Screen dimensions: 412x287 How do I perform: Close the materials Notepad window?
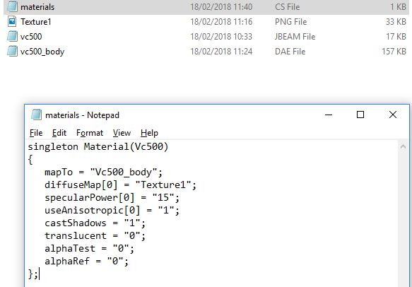point(393,115)
